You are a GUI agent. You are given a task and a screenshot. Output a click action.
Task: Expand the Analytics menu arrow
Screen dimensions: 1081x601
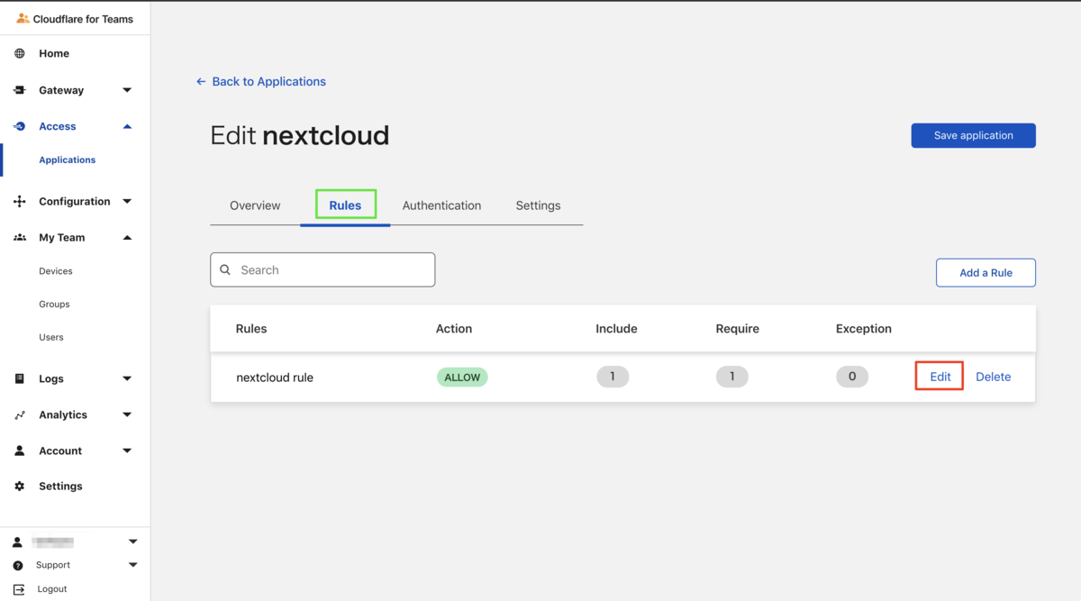coord(127,414)
